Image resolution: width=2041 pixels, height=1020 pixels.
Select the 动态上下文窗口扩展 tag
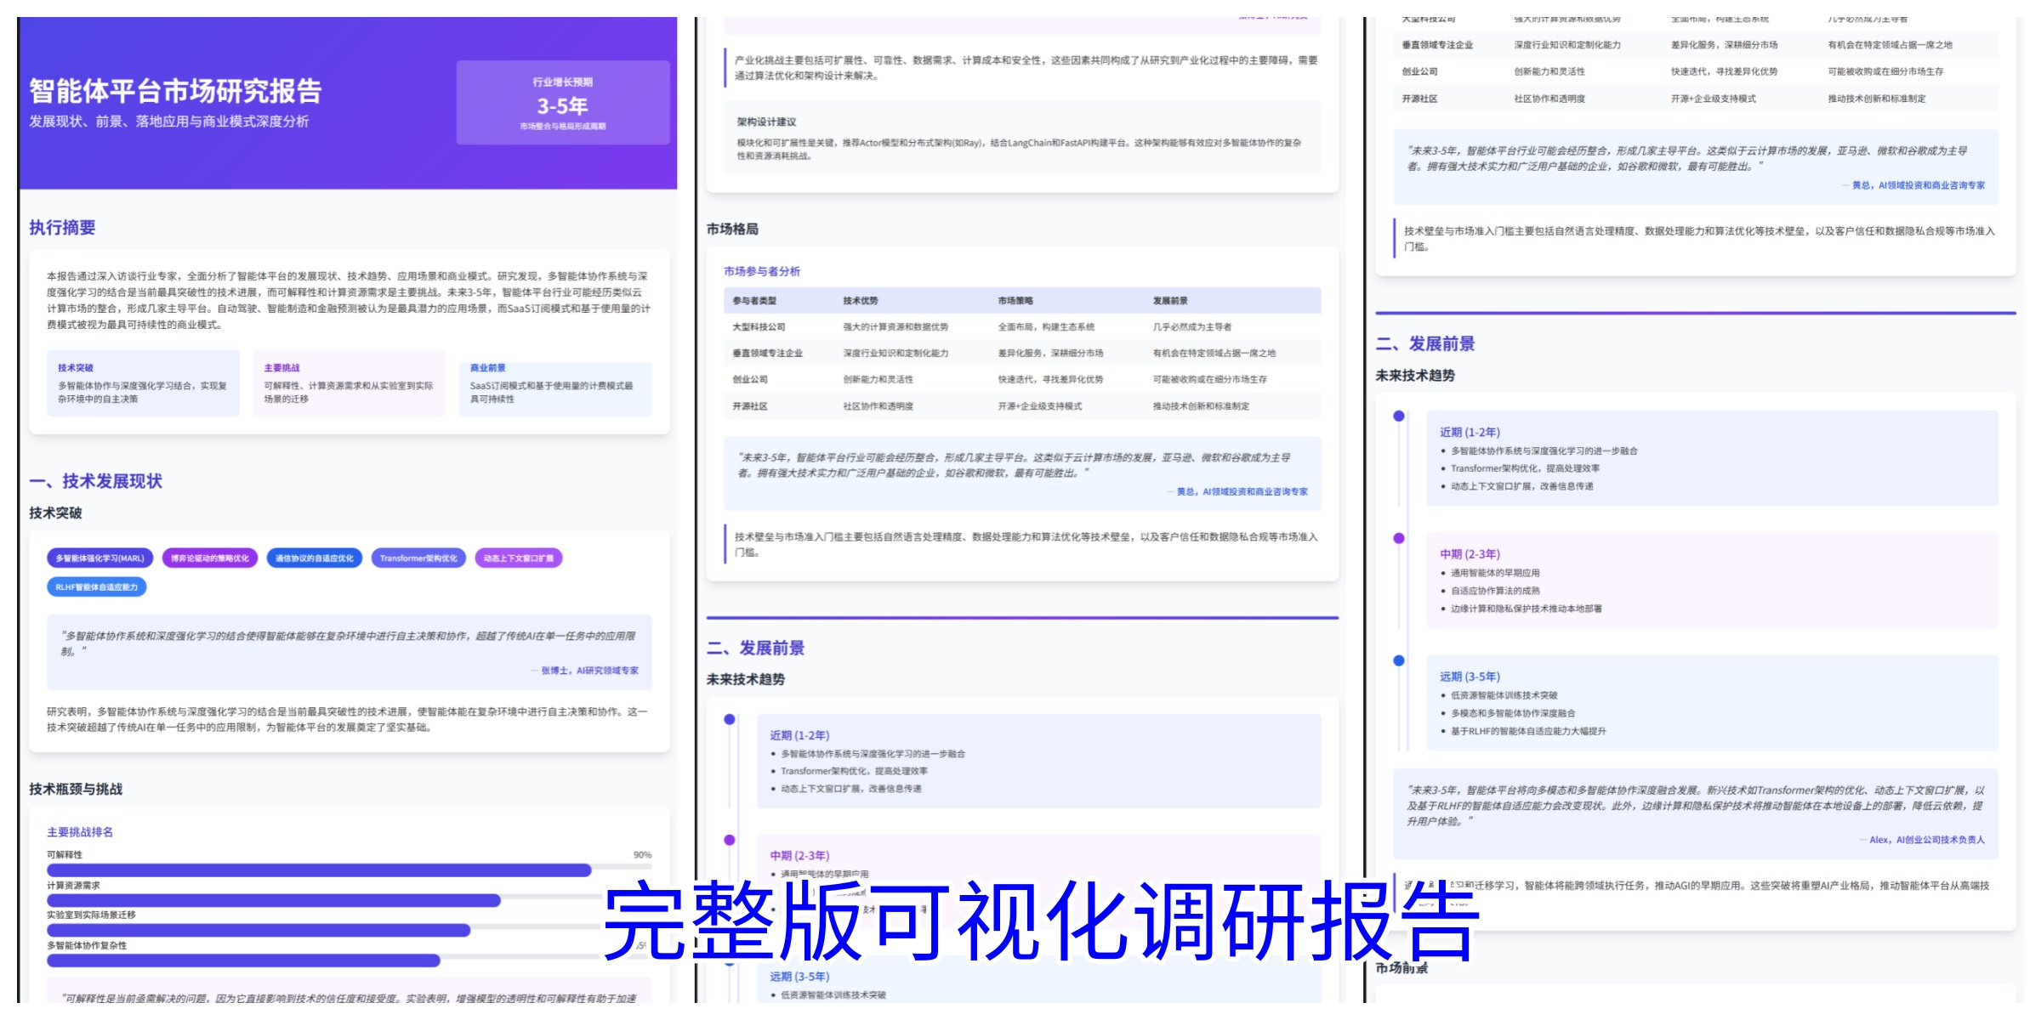click(518, 558)
